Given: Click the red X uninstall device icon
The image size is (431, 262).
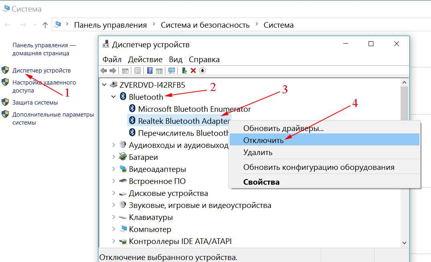Looking at the screenshot, I should pos(193,71).
